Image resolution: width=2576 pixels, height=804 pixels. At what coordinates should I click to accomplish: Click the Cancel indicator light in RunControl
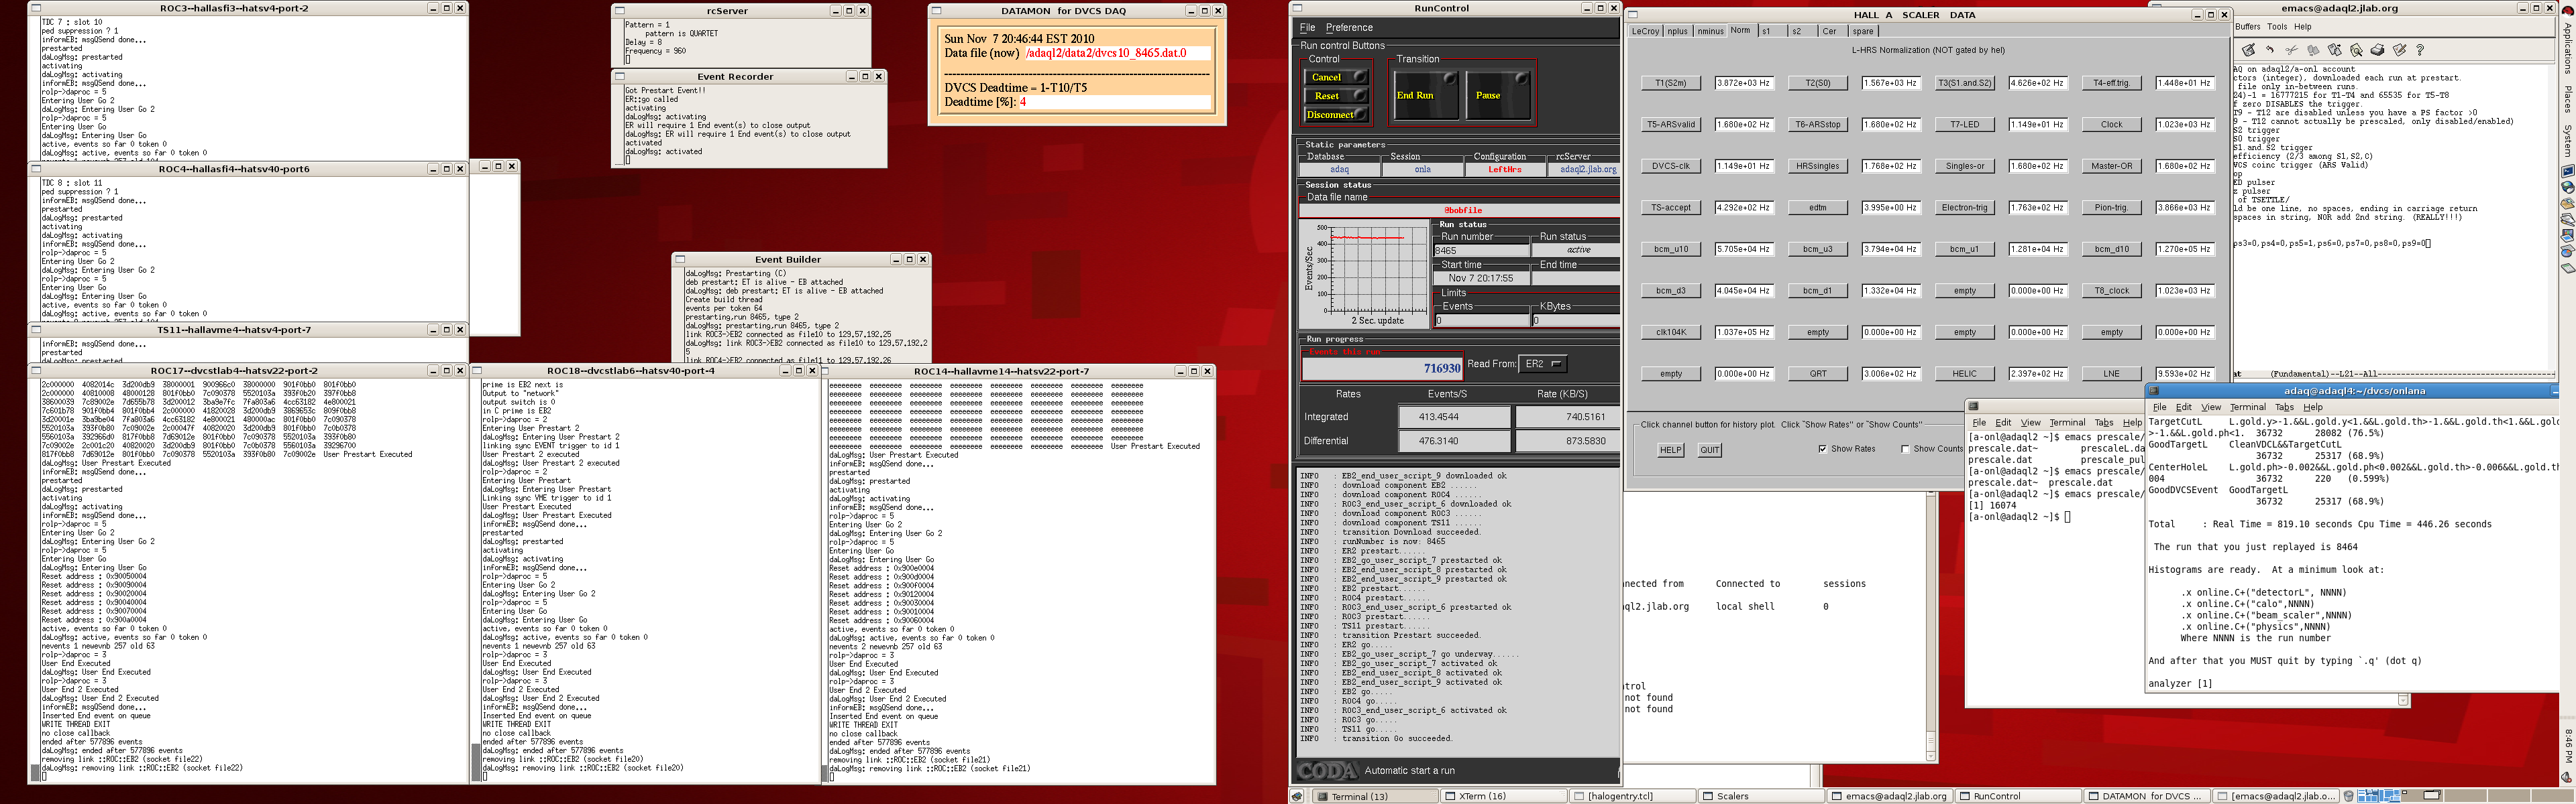[x=1359, y=77]
